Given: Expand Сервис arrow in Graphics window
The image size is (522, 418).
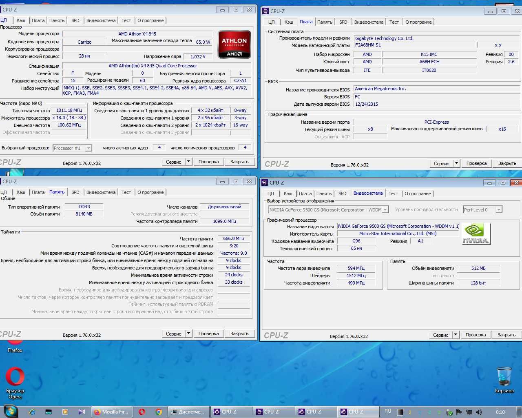Looking at the screenshot, I should [456, 335].
